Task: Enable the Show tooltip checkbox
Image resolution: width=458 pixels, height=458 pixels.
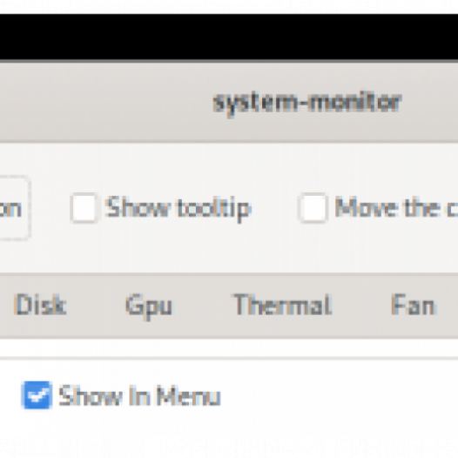Action: 84,208
